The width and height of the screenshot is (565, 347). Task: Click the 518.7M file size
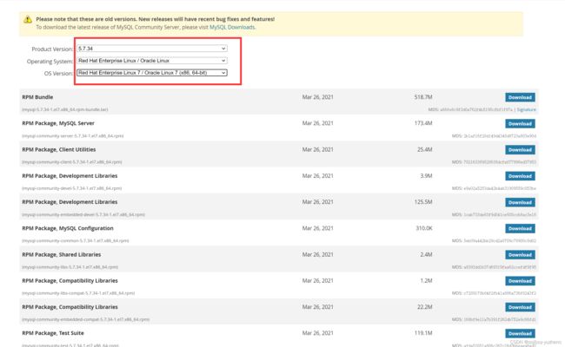423,97
